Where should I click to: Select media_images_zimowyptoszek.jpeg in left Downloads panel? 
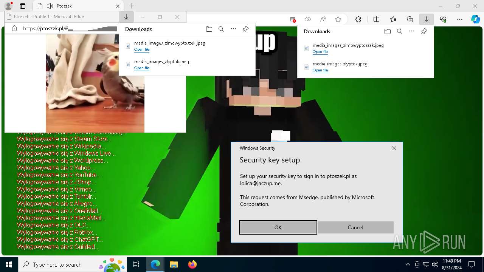[170, 43]
